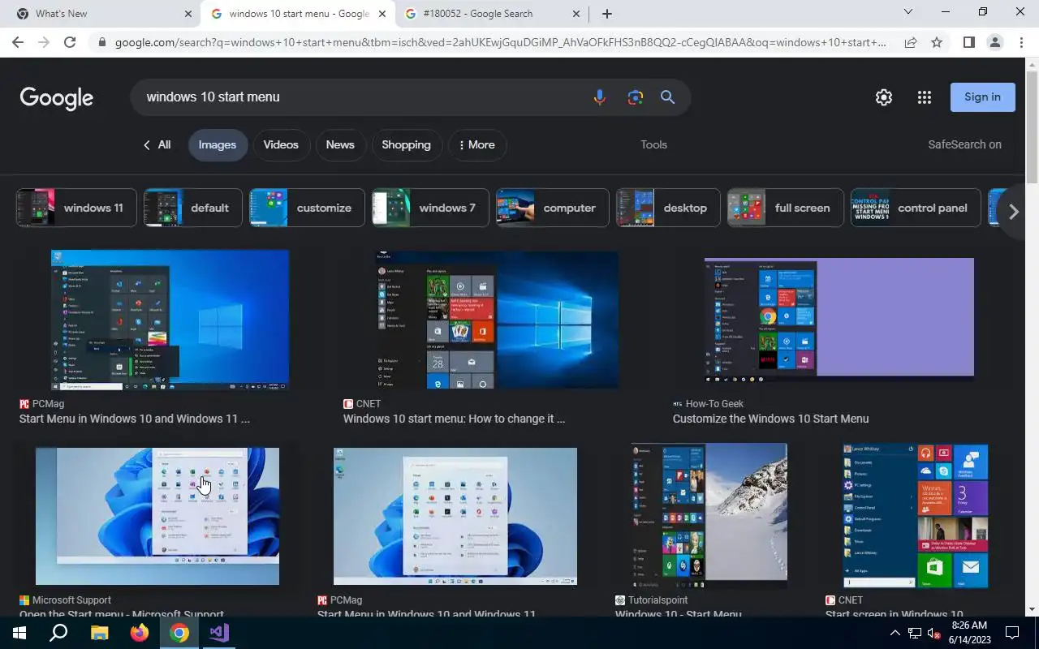Refine search with computer chip
Image resolution: width=1039 pixels, height=649 pixels.
pyautogui.click(x=552, y=208)
